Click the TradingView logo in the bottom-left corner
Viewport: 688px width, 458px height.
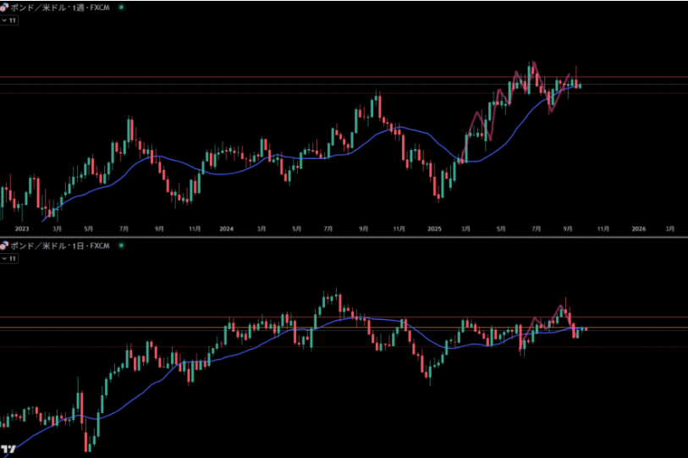8,449
